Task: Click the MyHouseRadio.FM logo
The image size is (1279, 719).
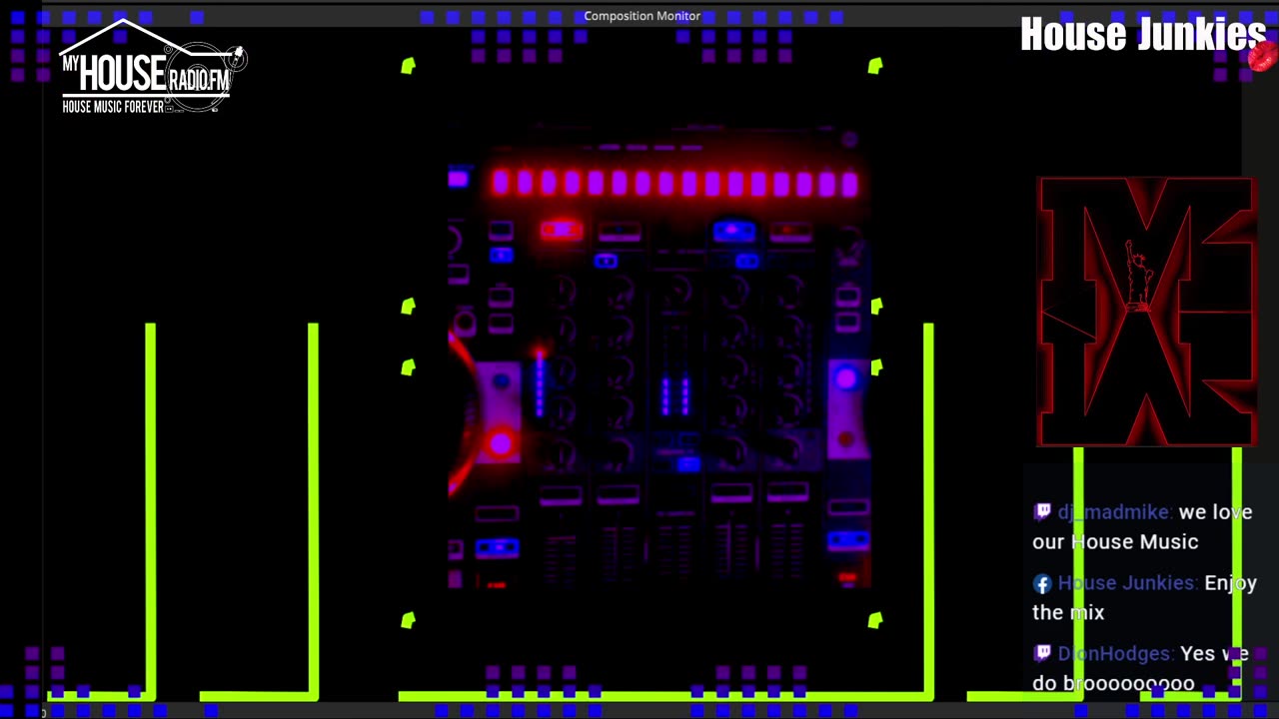Action: click(x=152, y=66)
